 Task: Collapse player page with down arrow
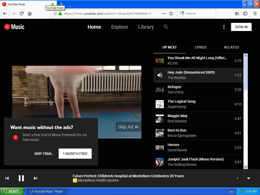click(249, 178)
